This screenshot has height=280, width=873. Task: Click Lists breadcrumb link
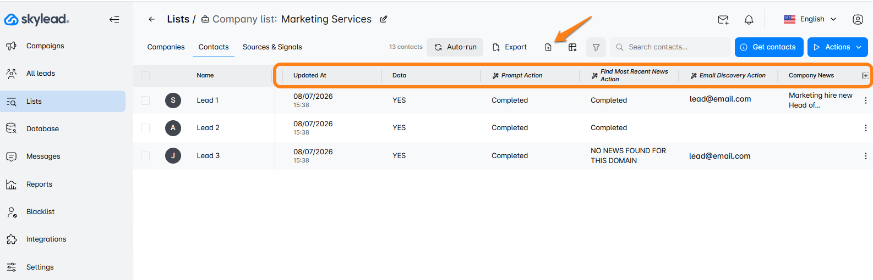178,19
